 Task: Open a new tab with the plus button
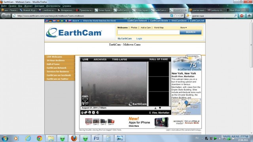(247, 10)
